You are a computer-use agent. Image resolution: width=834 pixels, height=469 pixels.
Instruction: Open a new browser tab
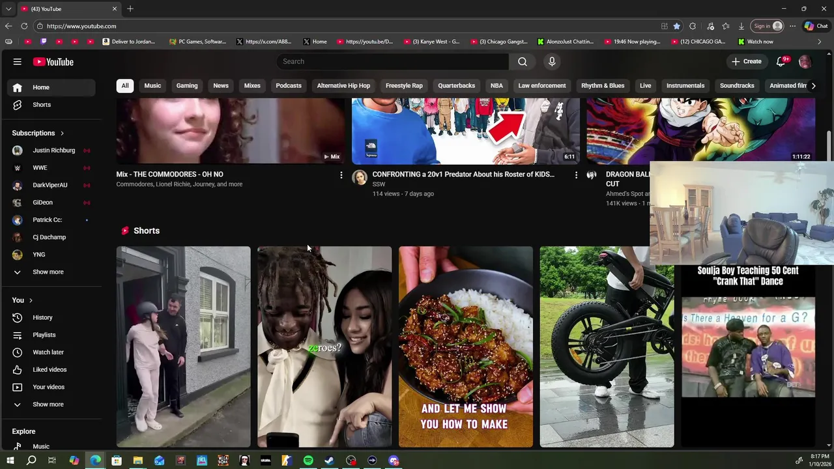coord(130,8)
